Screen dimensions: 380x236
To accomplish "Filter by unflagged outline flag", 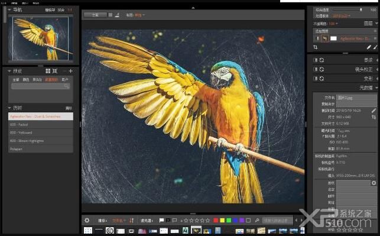I will 174,220.
